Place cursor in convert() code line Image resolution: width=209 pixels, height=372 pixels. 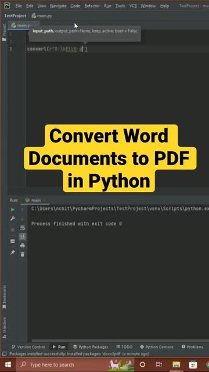pos(57,49)
